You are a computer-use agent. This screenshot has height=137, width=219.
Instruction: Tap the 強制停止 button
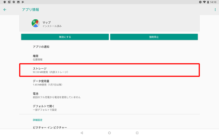154,37
